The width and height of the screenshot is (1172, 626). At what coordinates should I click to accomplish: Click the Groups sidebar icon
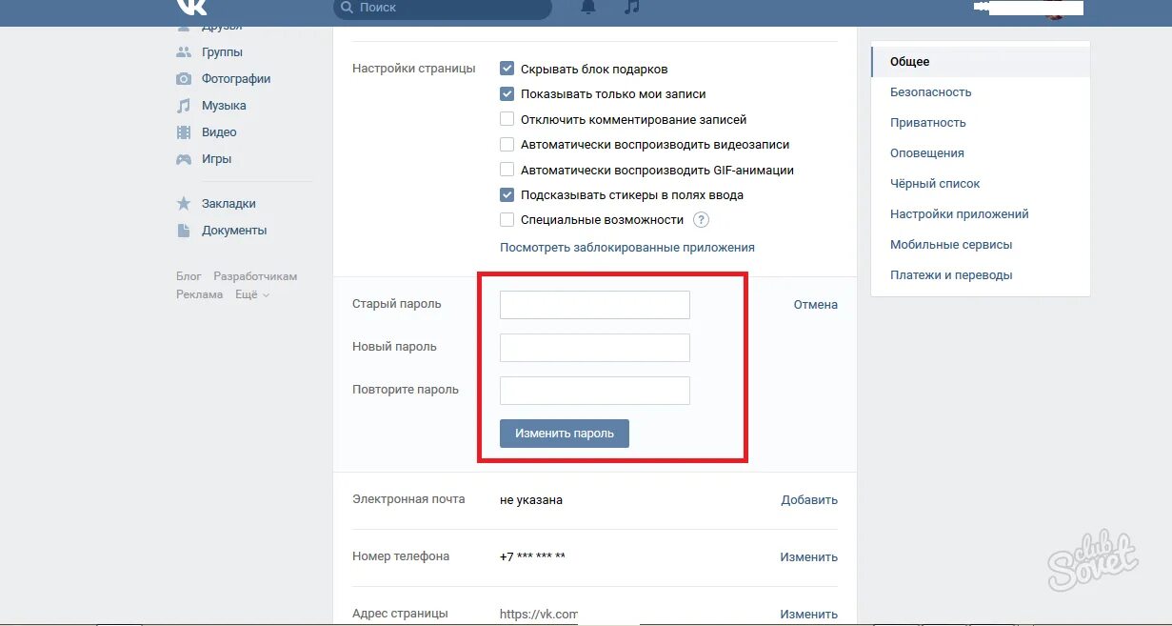[184, 52]
